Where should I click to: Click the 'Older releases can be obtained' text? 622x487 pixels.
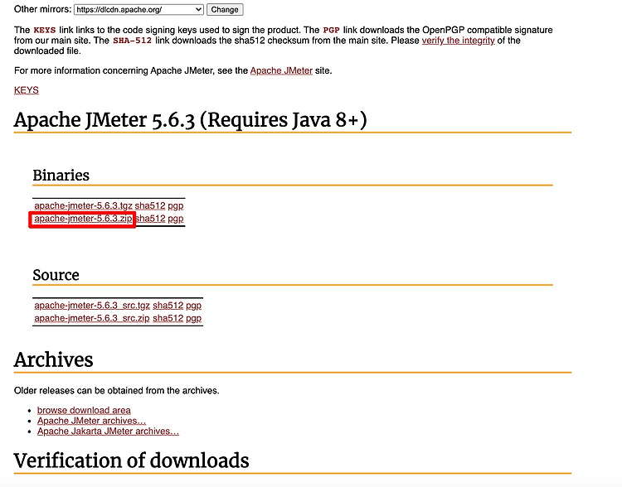coord(117,391)
